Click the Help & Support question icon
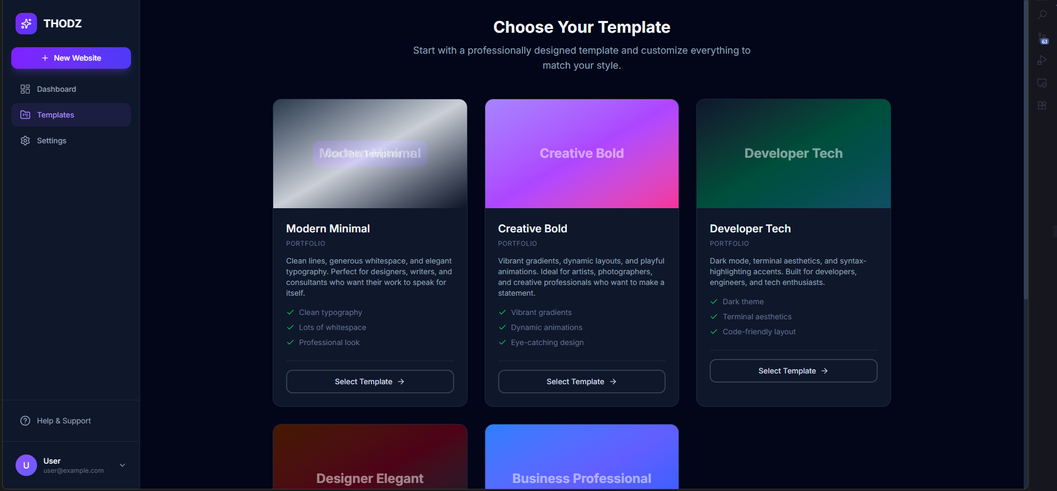Viewport: 1057px width, 491px height. tap(25, 421)
